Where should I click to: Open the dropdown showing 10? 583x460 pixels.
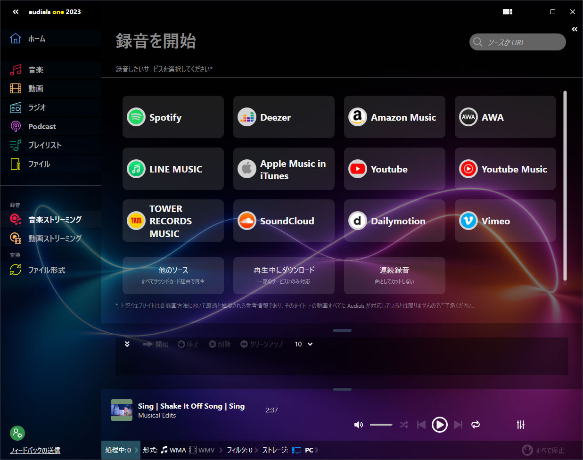[x=304, y=344]
